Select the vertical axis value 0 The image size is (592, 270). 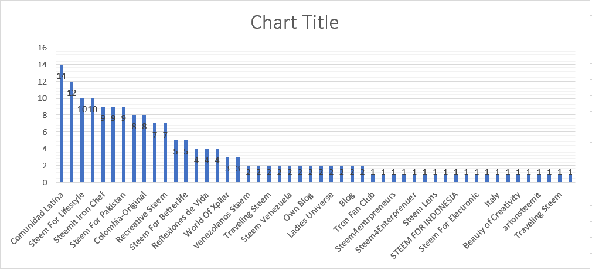(x=45, y=183)
